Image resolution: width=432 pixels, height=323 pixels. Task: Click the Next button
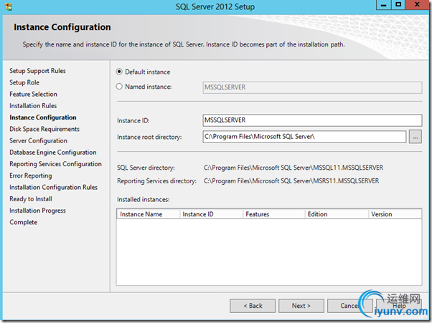coord(301,306)
